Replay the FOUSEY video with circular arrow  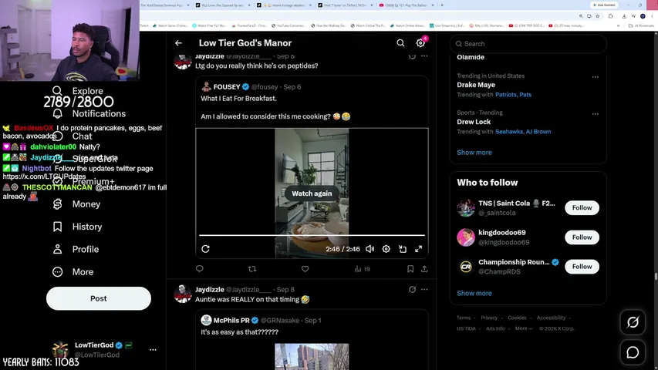205,249
